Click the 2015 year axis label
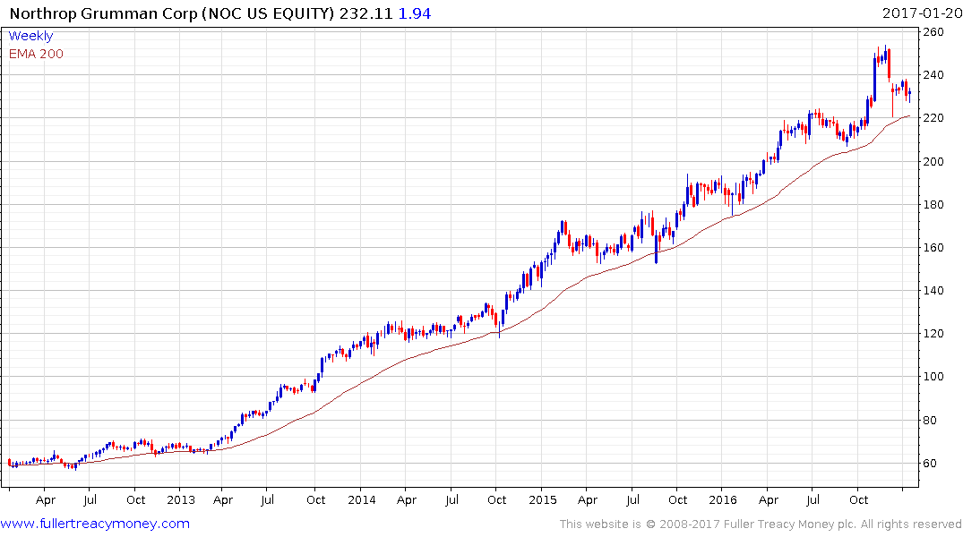 click(x=542, y=499)
